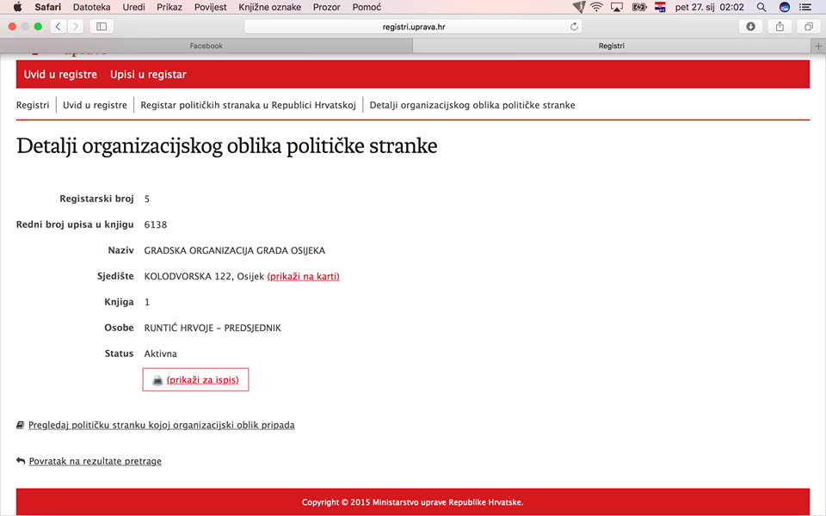This screenshot has height=516, width=826.
Task: Reload page using address bar refresh icon
Action: click(575, 27)
